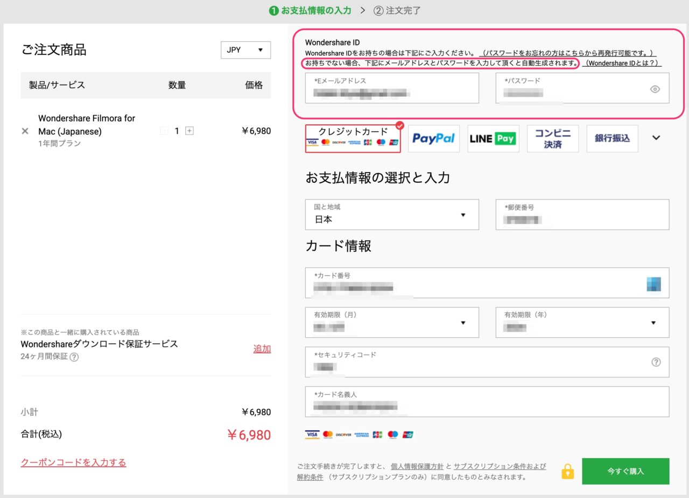Click Discover logo below cardholder field

(343, 435)
